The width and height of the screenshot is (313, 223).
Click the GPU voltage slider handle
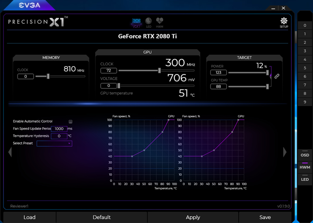(119, 86)
